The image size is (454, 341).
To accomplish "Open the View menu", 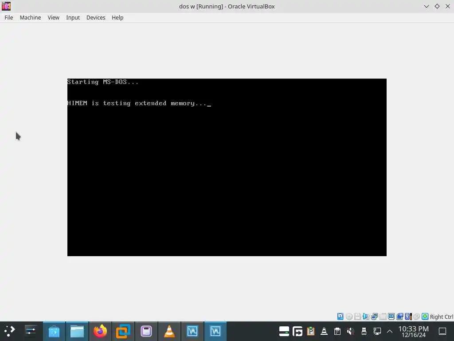I will (53, 17).
